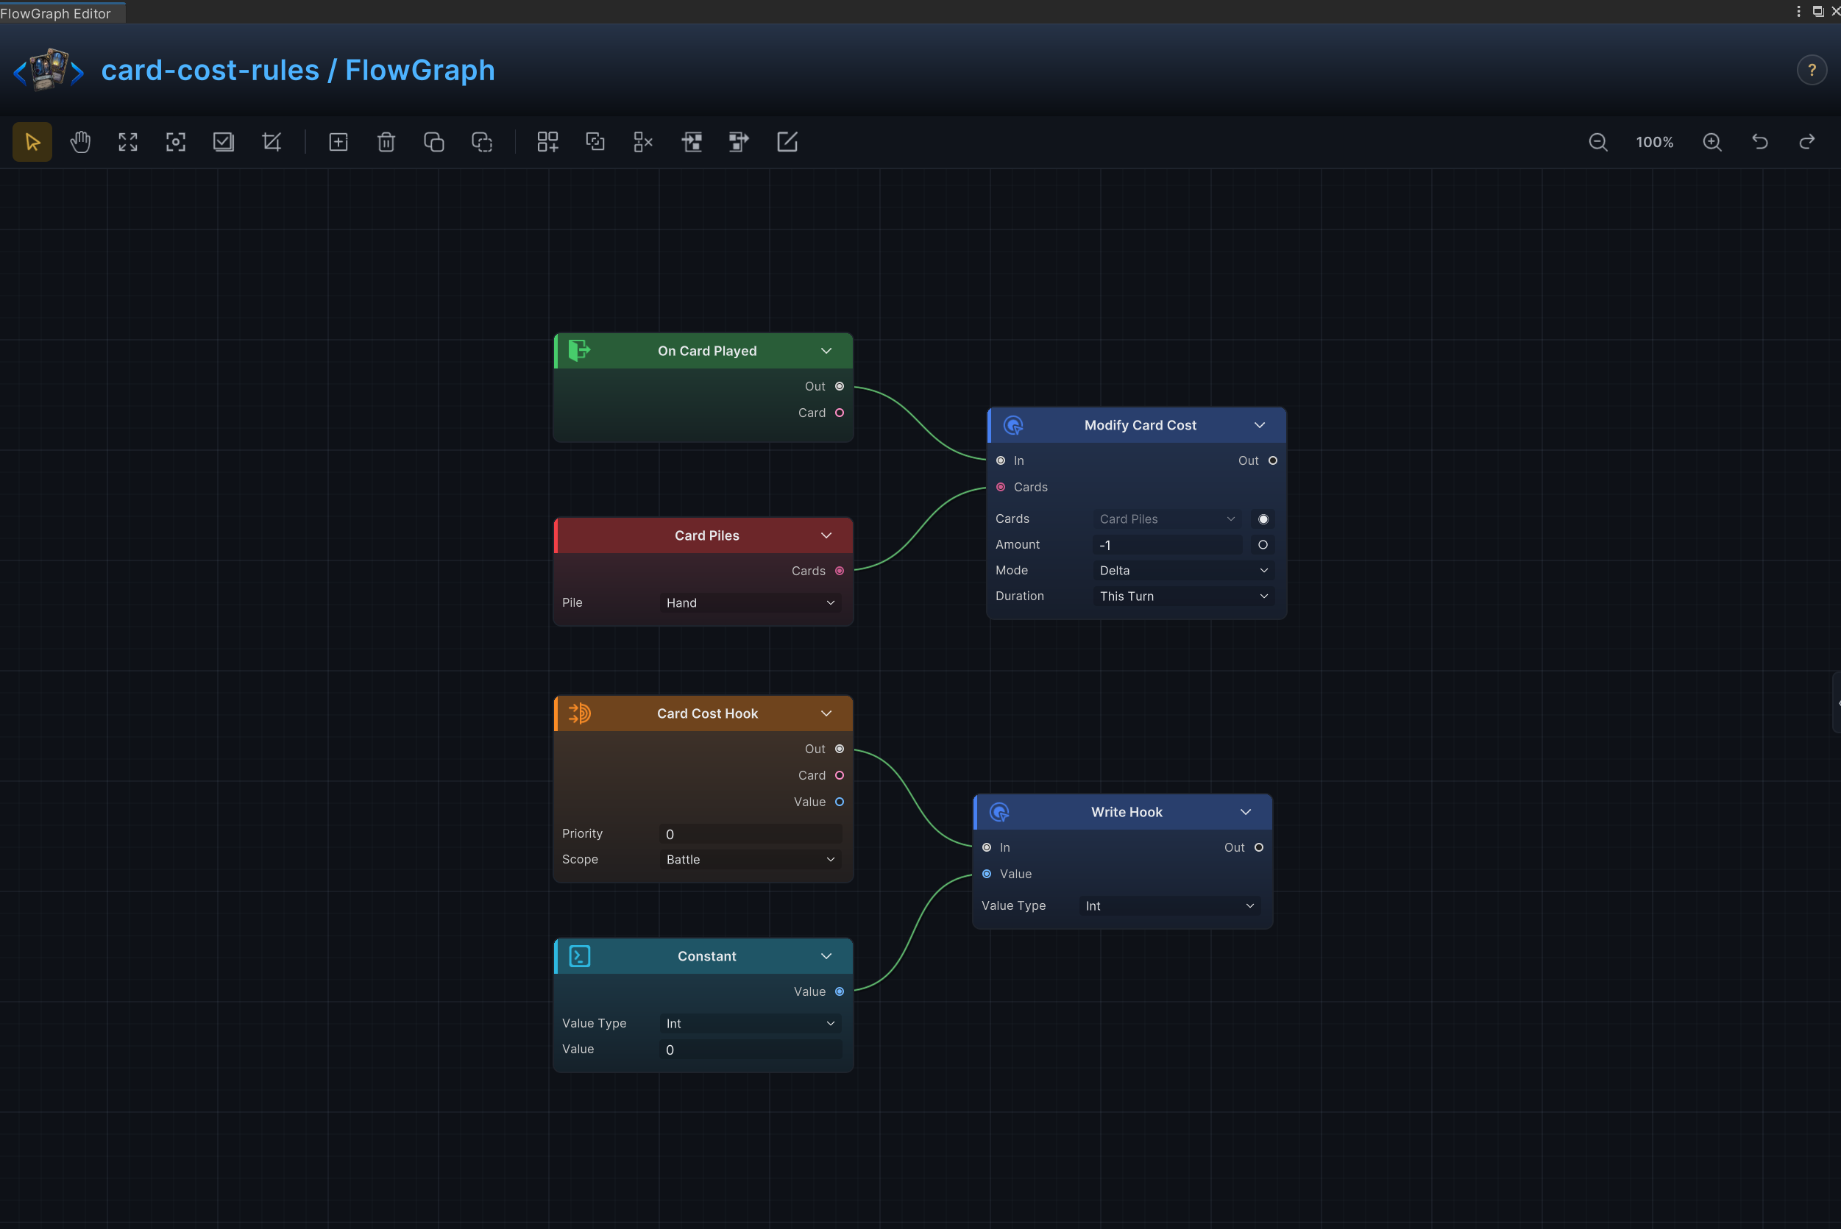Click Modify Card Cost's Out port

(1272, 461)
